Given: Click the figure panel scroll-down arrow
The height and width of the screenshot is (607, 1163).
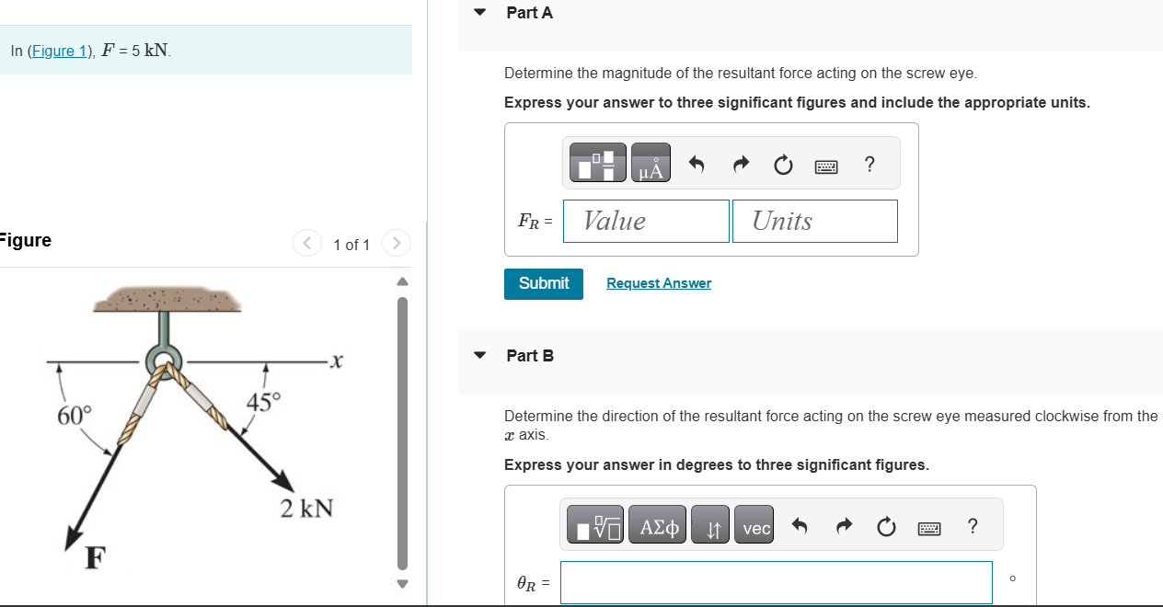Looking at the screenshot, I should (x=402, y=583).
